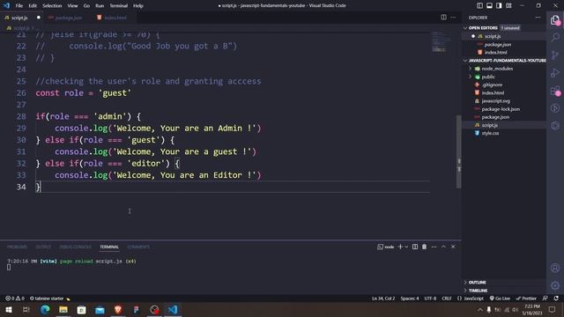
Task: Switch to the Debug Console tab
Action: [75, 247]
